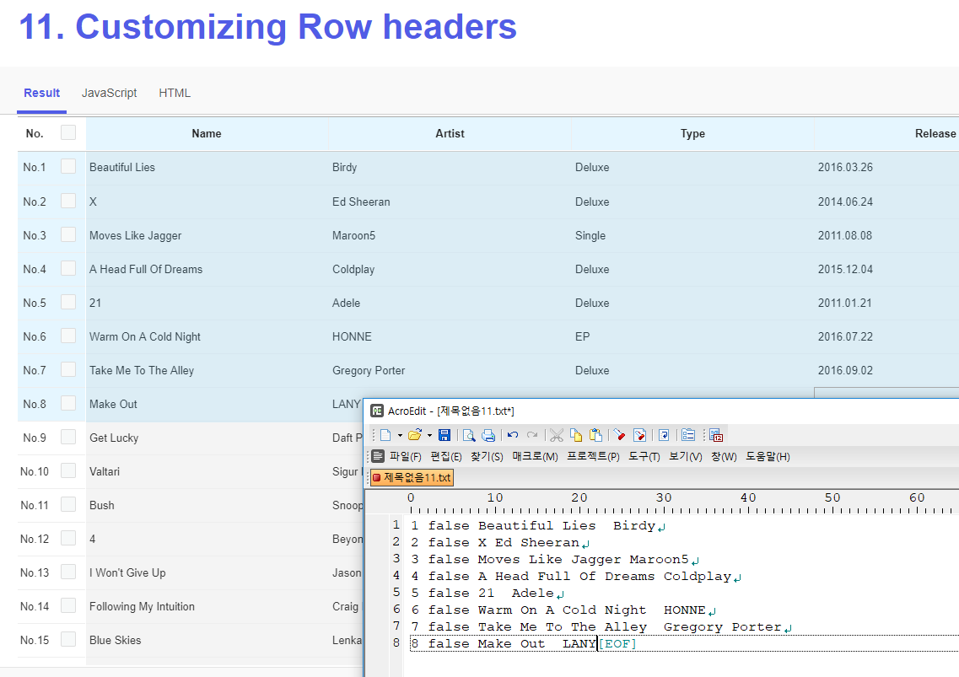Expand the Open file dropdown arrow
The width and height of the screenshot is (959, 677).
pyautogui.click(x=430, y=434)
